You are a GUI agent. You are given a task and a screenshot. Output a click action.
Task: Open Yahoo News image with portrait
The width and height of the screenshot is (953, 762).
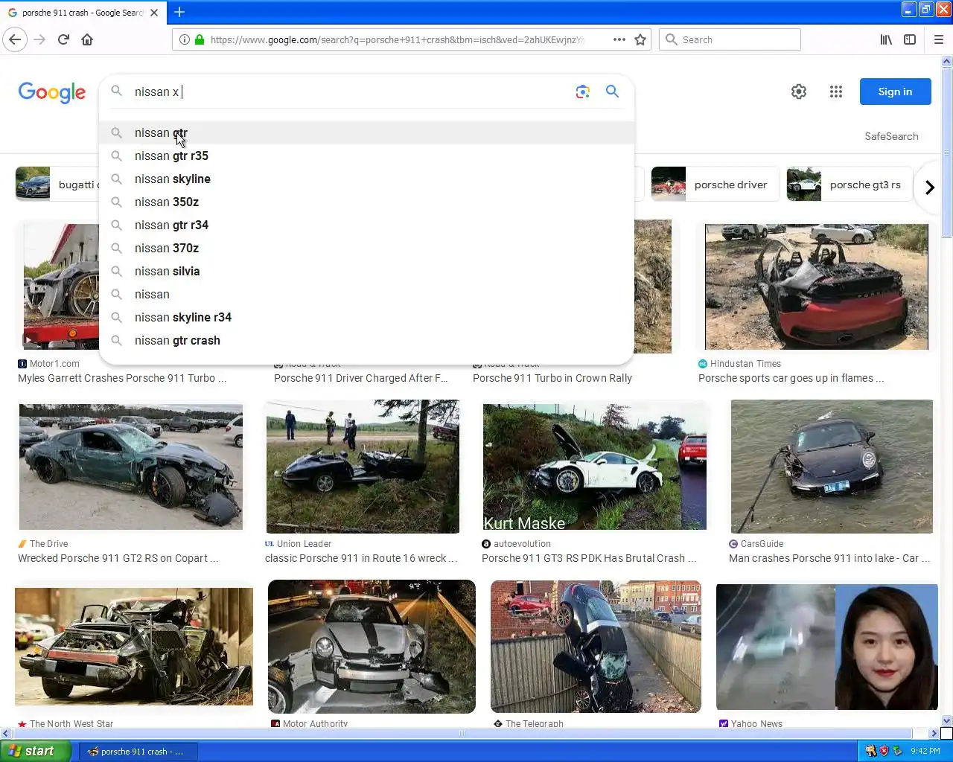point(826,647)
